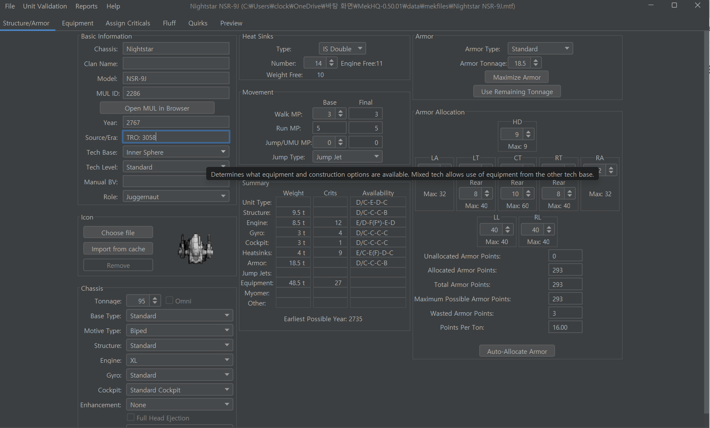Viewport: 710px width, 428px height.
Task: Click the Maximize Armor button
Action: [516, 77]
